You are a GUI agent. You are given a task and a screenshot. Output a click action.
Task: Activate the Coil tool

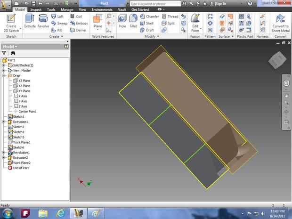(76, 16)
